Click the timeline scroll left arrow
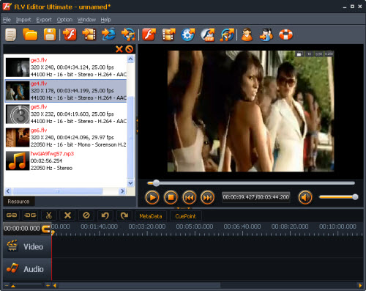Image resolution: width=366 pixels, height=291 pixels. 55,285
